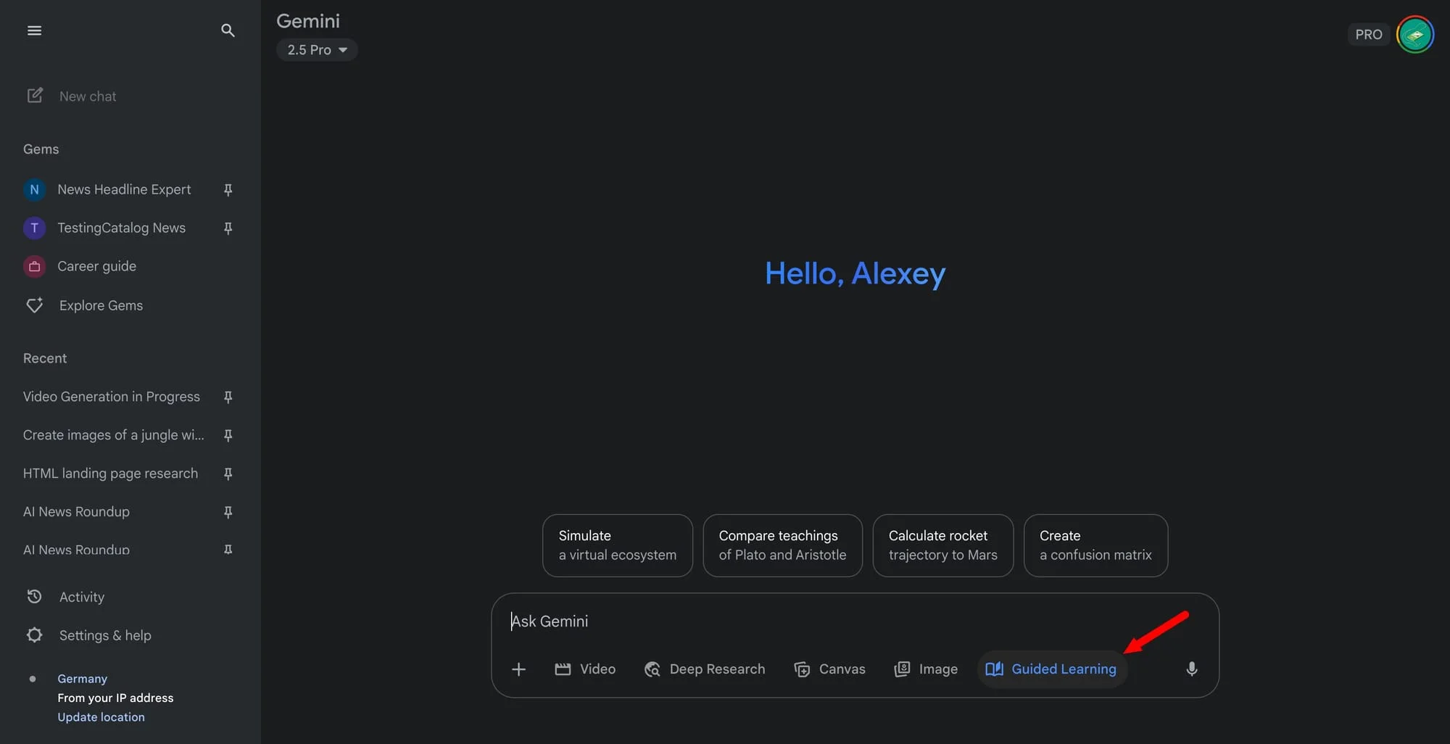The image size is (1450, 744).
Task: Select the Video tool in the prompt bar
Action: coord(585,669)
